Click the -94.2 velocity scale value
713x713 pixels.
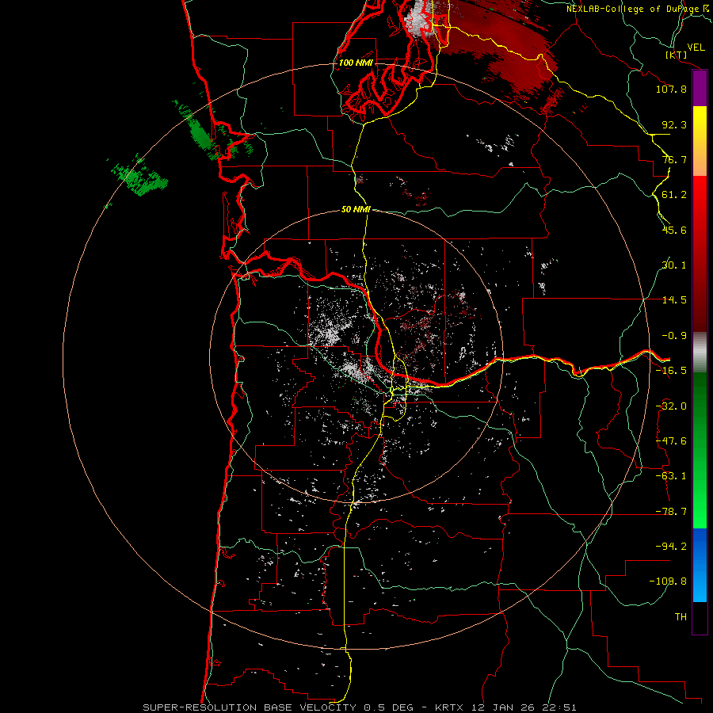[671, 547]
